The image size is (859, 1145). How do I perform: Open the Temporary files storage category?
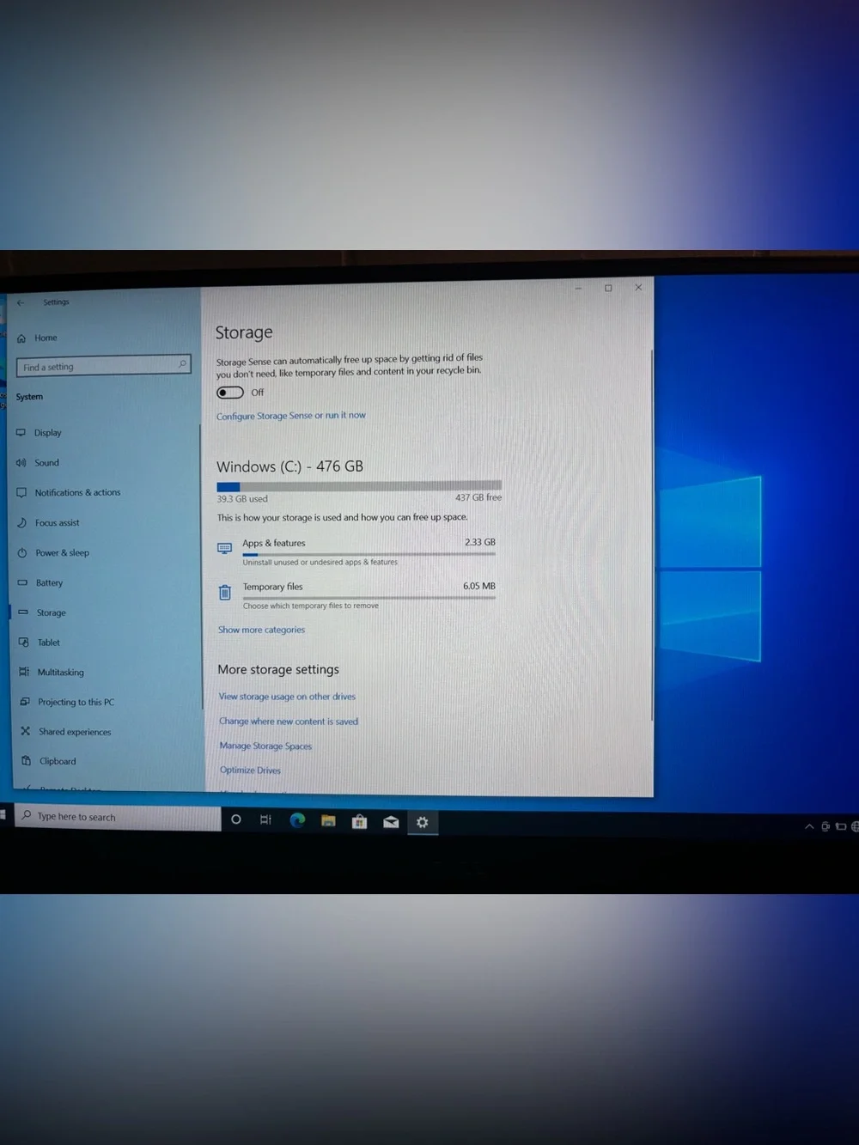pos(357,595)
